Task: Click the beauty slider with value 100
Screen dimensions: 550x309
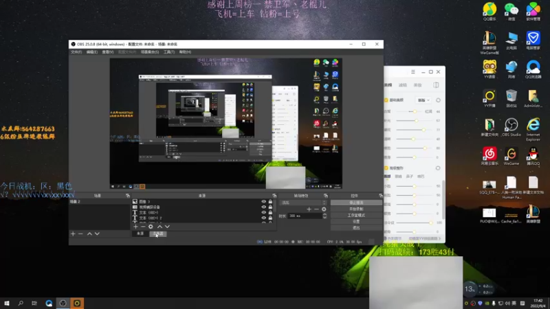Action: tap(414, 222)
